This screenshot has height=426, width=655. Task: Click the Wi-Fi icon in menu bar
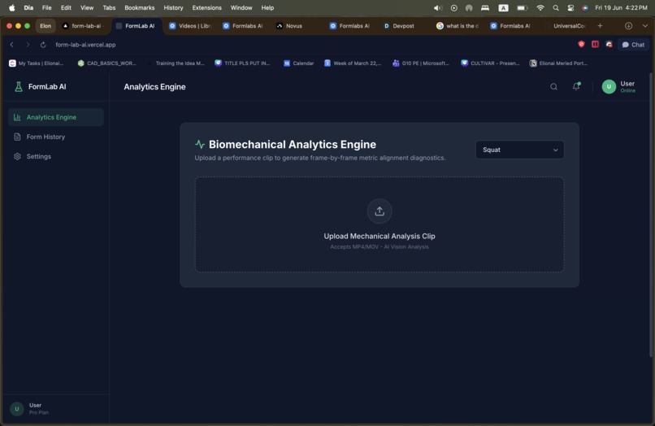[540, 7]
